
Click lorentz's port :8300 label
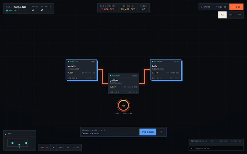(x=92, y=62)
